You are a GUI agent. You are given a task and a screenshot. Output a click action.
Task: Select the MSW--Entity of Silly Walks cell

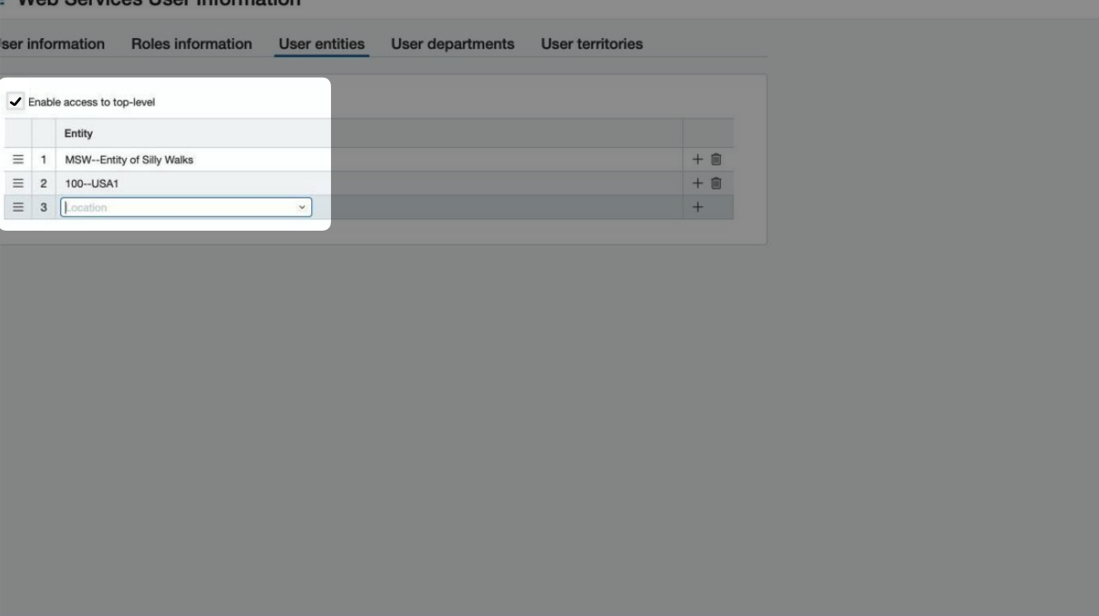(x=129, y=160)
